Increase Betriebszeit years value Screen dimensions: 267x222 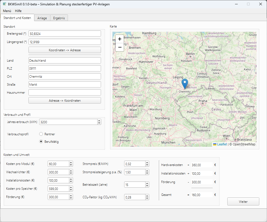[147, 183]
